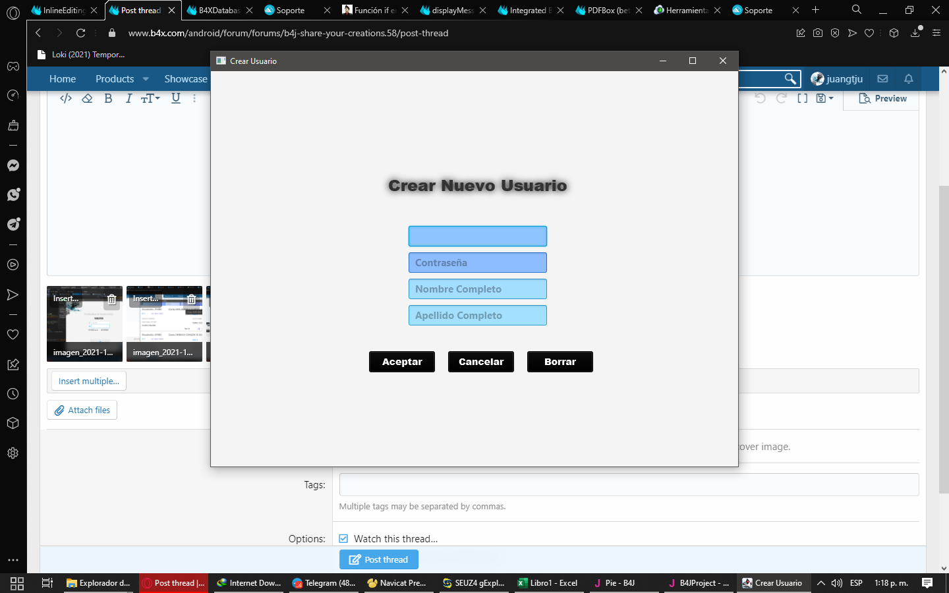The width and height of the screenshot is (949, 593).
Task: Open Preview of the post
Action: (x=883, y=98)
